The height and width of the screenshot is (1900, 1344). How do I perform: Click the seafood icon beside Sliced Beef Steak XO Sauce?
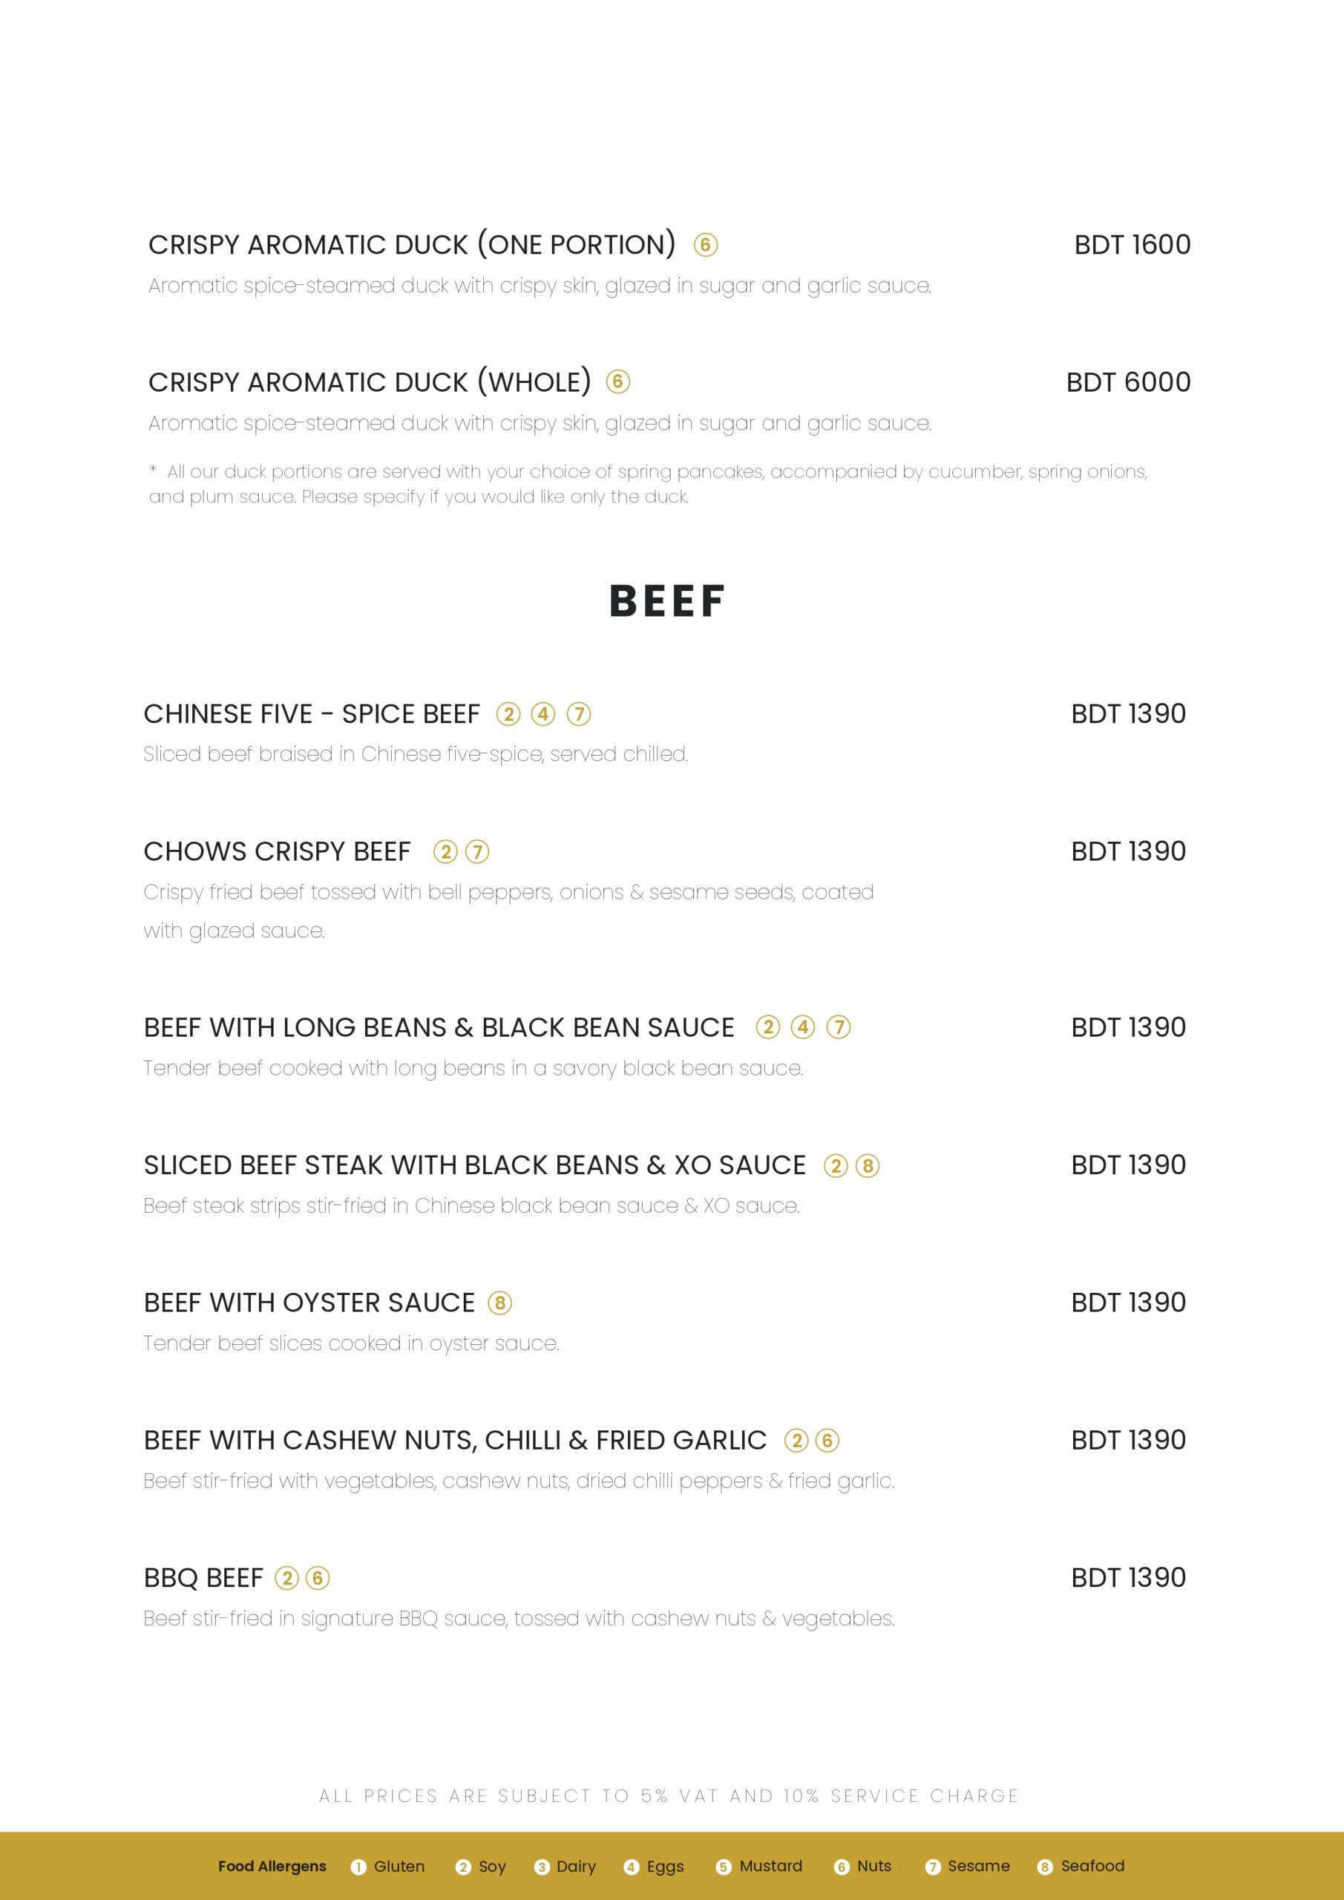click(x=867, y=1166)
